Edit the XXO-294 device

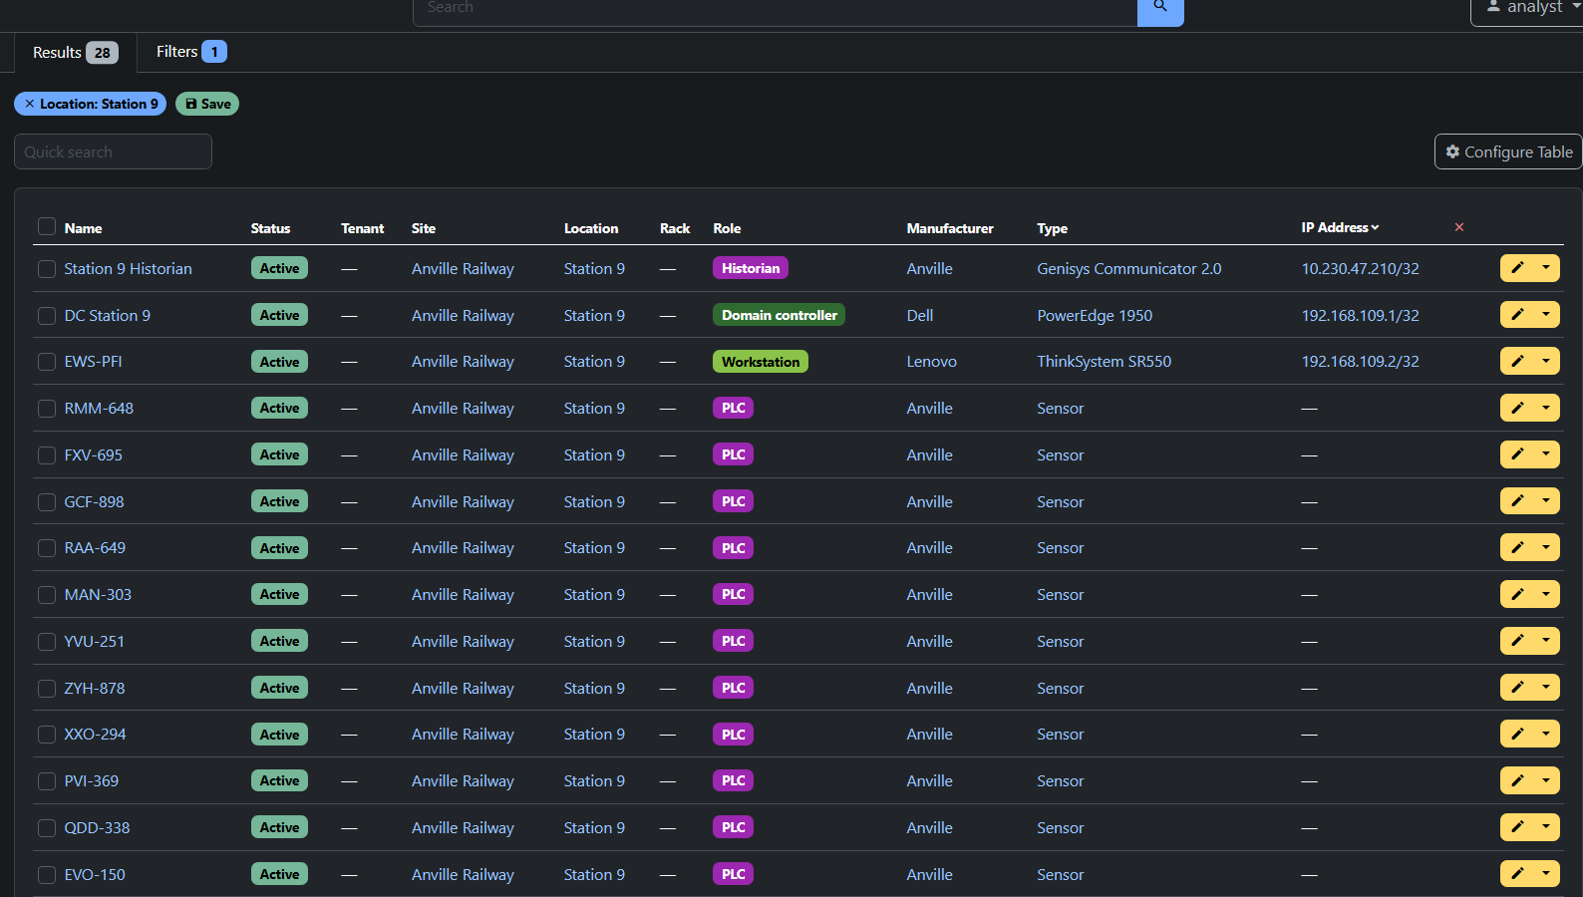click(x=1517, y=734)
